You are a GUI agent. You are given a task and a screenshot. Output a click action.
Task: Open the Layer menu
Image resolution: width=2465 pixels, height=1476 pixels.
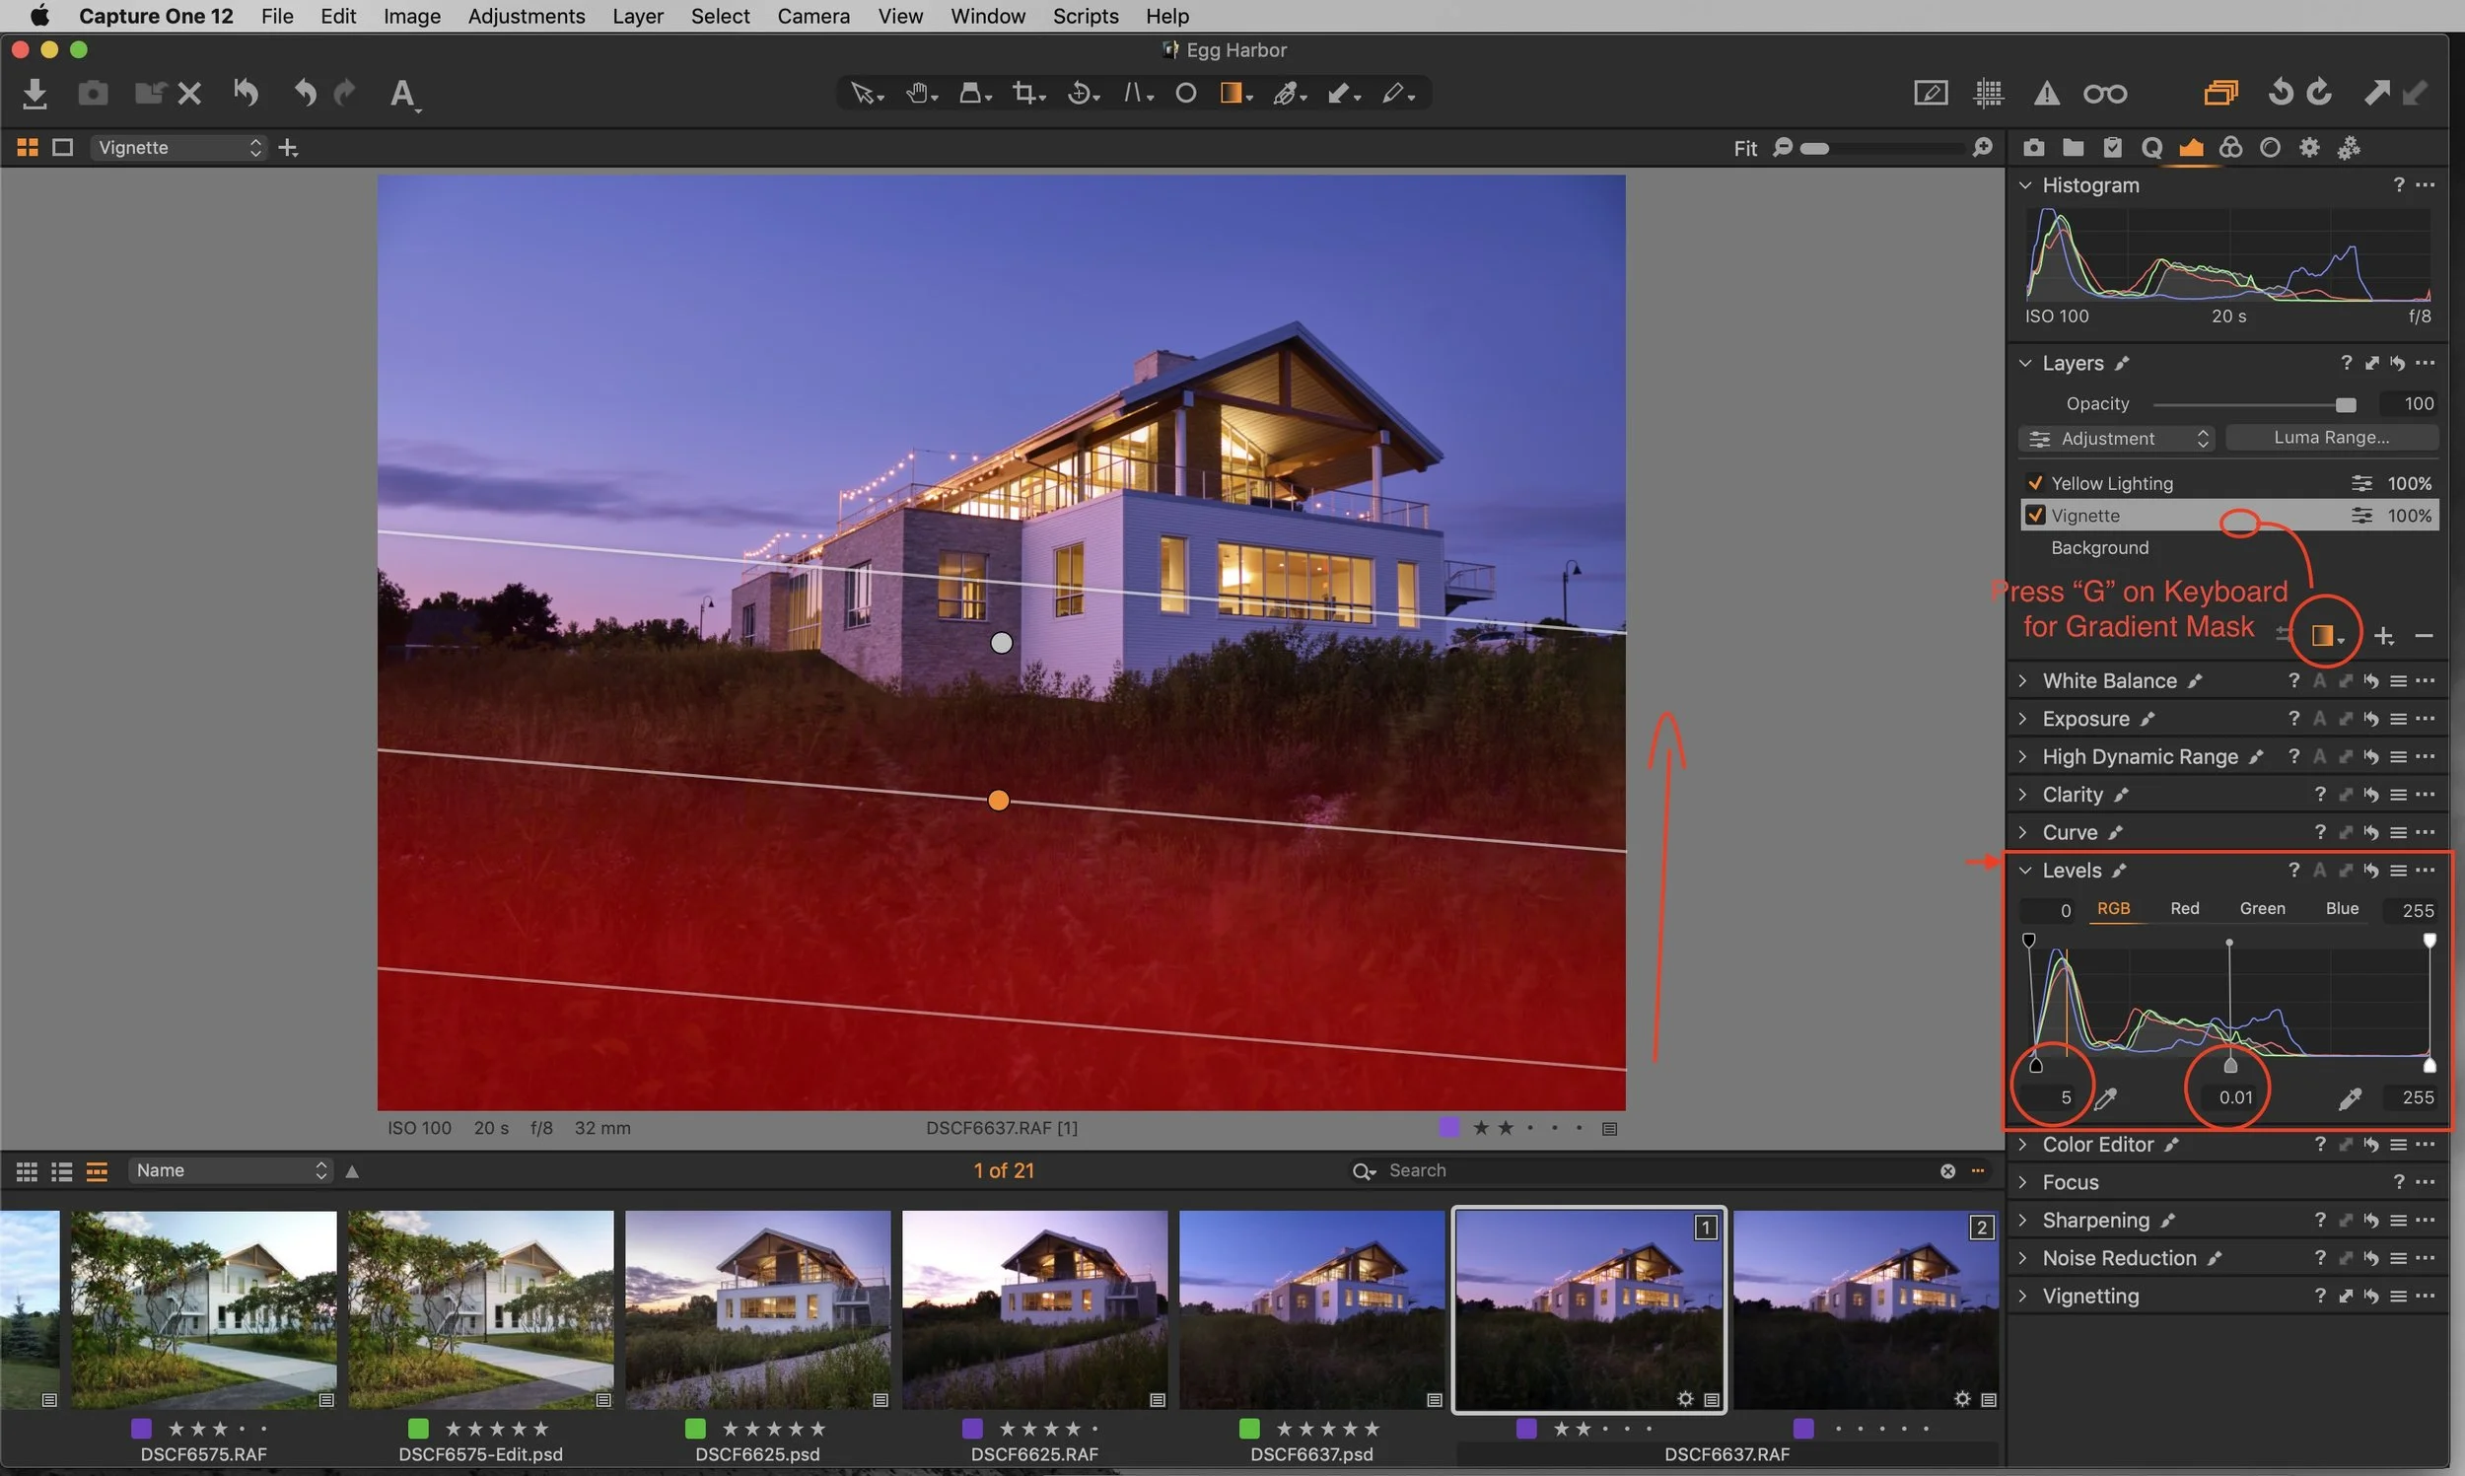pos(637,16)
